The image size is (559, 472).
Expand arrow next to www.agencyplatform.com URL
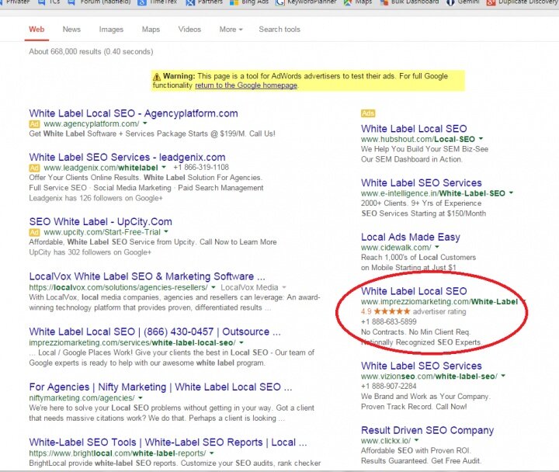click(x=144, y=123)
